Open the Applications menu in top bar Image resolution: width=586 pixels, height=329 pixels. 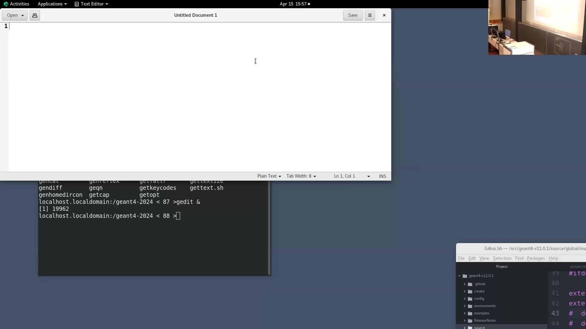(x=50, y=4)
